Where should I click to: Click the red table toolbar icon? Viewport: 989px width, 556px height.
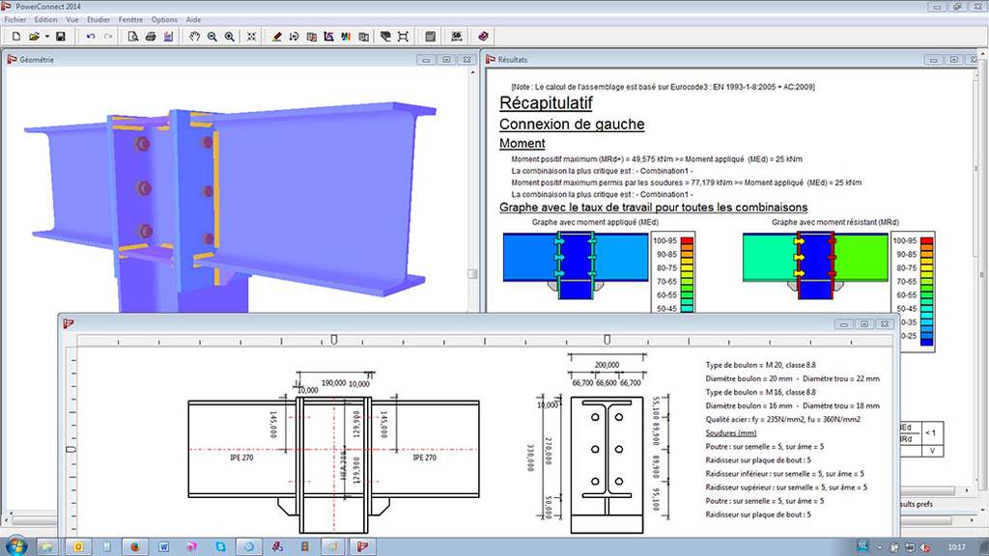pyautogui.click(x=312, y=37)
